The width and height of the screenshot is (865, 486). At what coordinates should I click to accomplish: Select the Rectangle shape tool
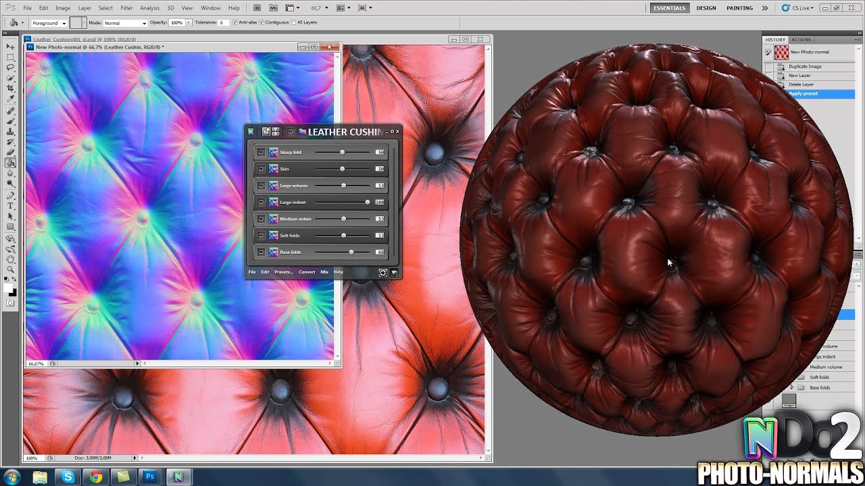click(11, 227)
